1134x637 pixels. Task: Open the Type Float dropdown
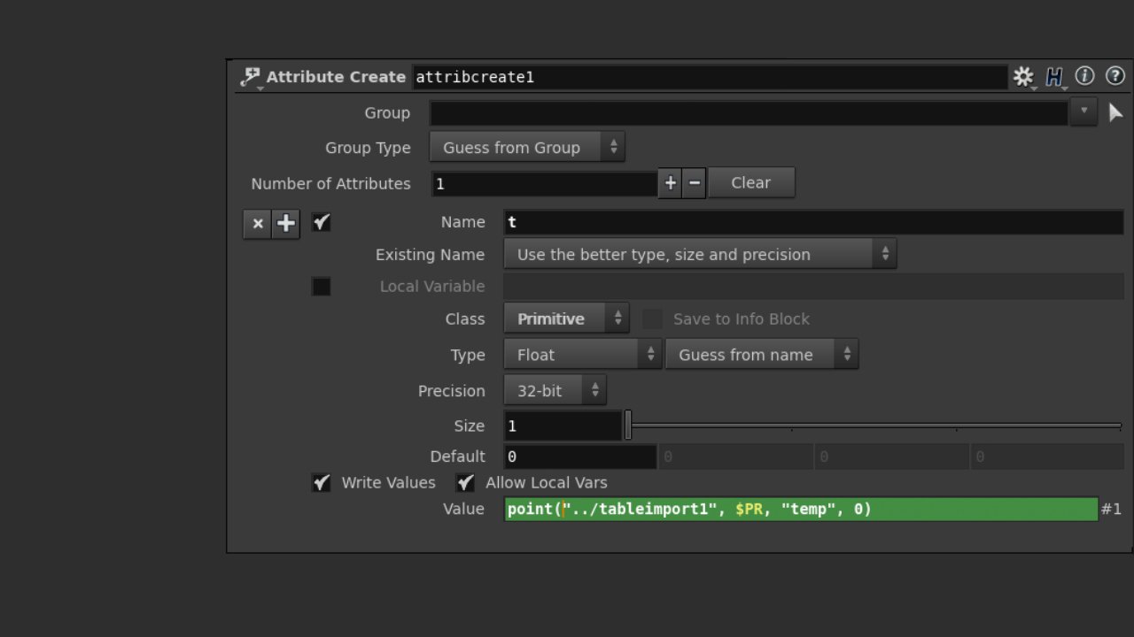[x=582, y=355]
